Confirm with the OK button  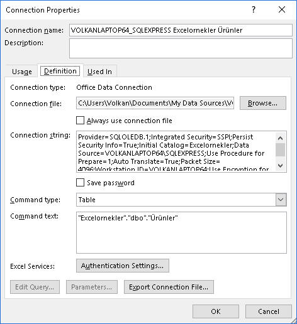coord(216,311)
